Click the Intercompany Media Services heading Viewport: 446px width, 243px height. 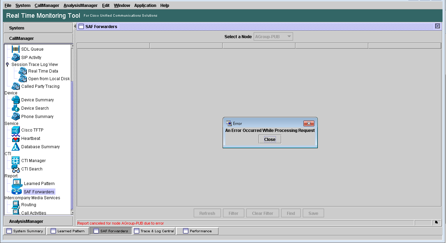[x=32, y=198]
